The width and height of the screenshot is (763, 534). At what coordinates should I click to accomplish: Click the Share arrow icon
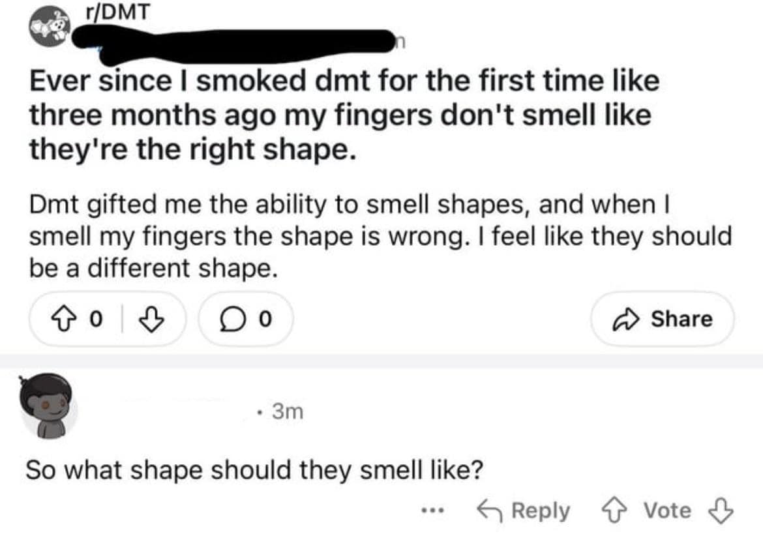click(629, 319)
